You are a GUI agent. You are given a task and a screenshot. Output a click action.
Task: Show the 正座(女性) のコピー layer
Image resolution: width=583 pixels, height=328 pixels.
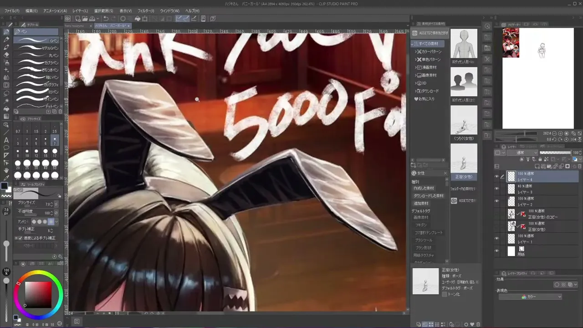[496, 214]
